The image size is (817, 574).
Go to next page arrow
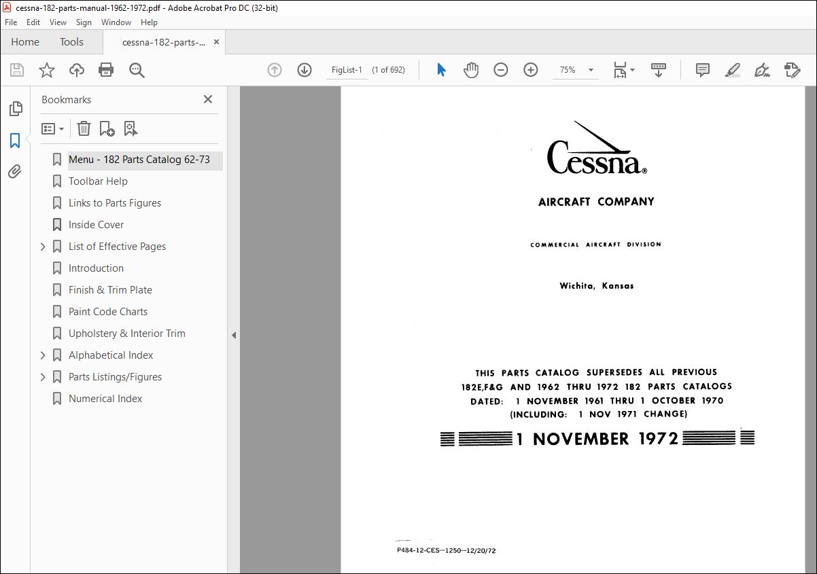coord(305,70)
